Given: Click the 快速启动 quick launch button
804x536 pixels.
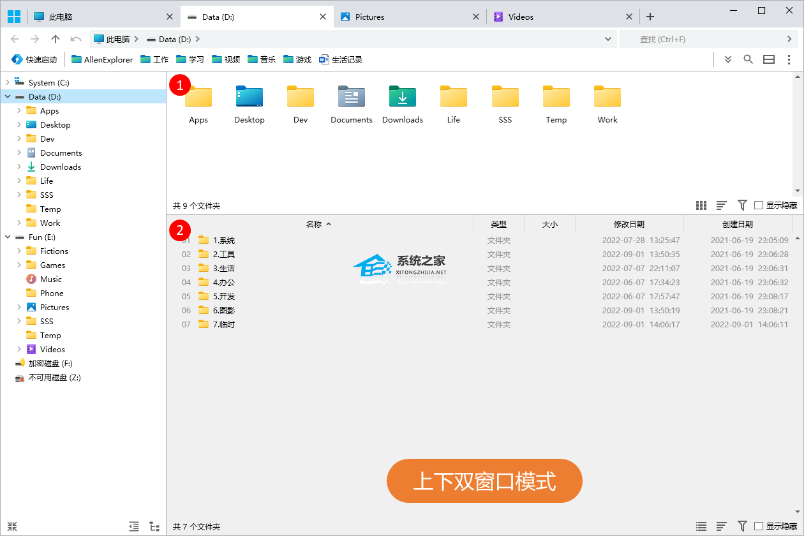Looking at the screenshot, I should coord(34,59).
